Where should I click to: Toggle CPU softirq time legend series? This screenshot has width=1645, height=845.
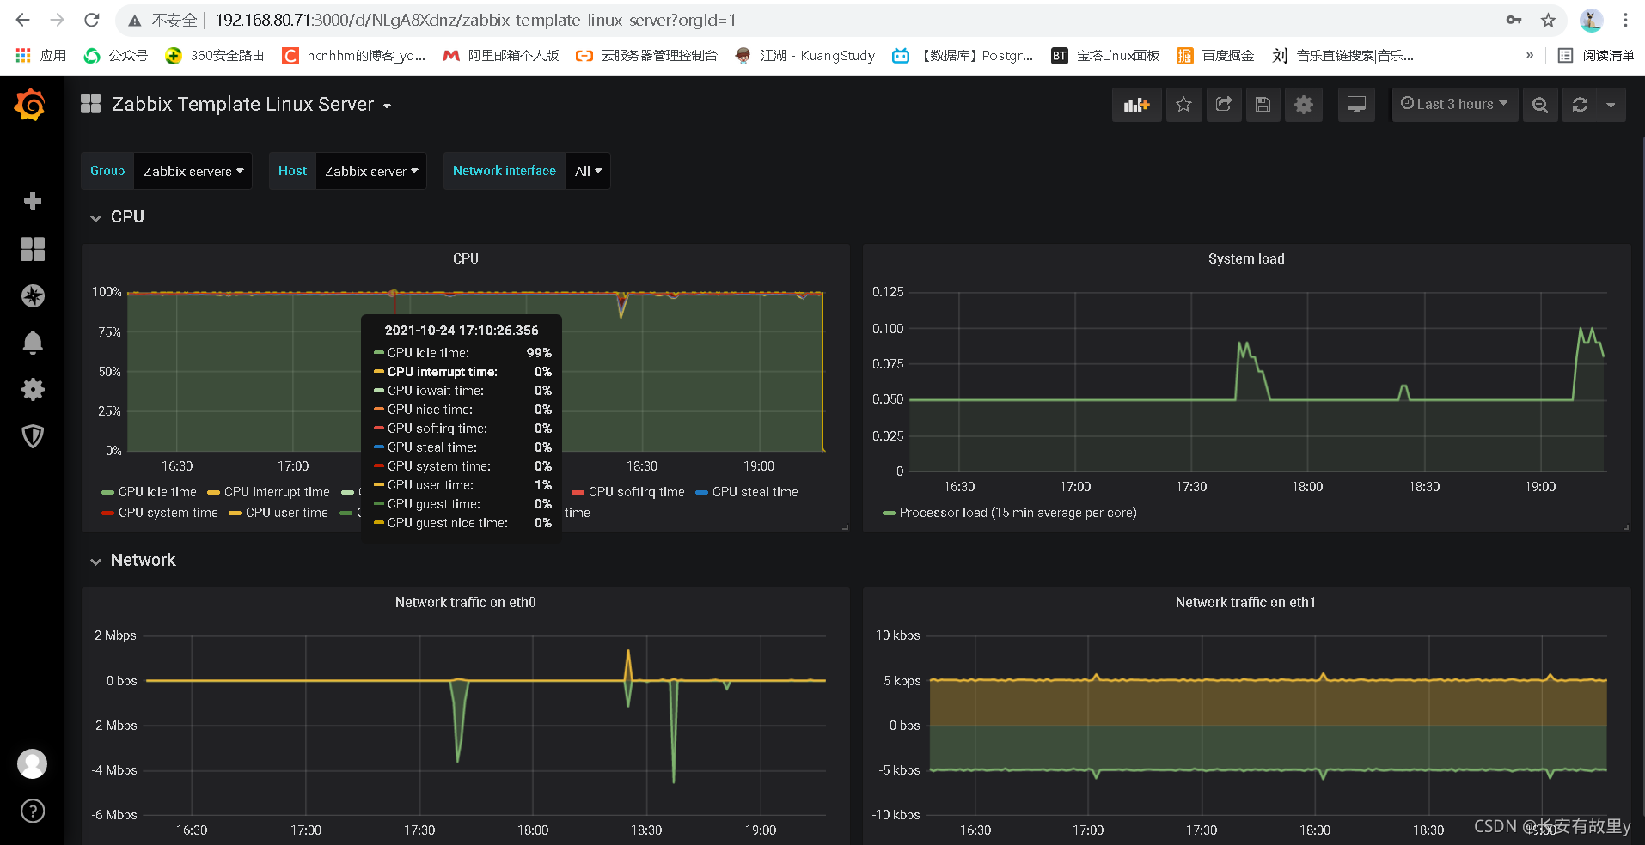coord(637,492)
